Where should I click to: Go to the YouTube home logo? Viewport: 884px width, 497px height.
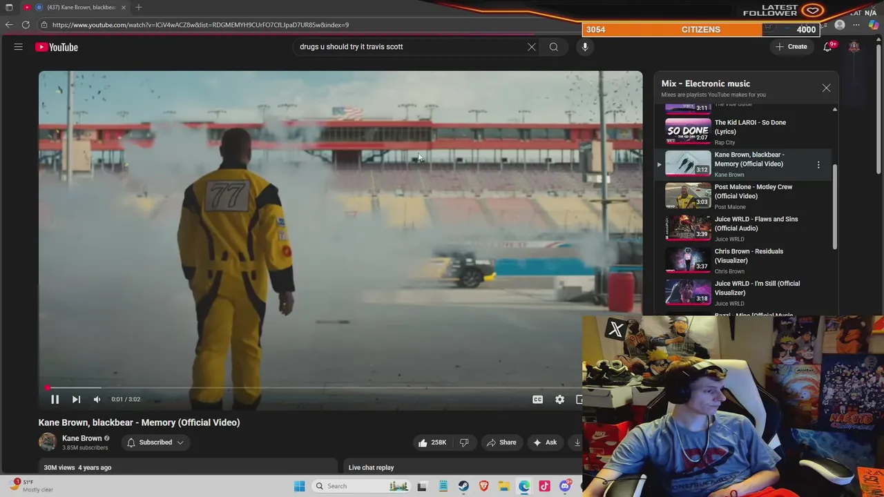tap(57, 47)
